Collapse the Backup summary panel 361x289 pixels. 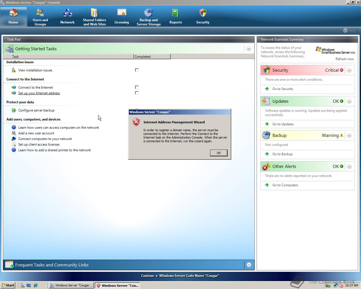click(349, 135)
